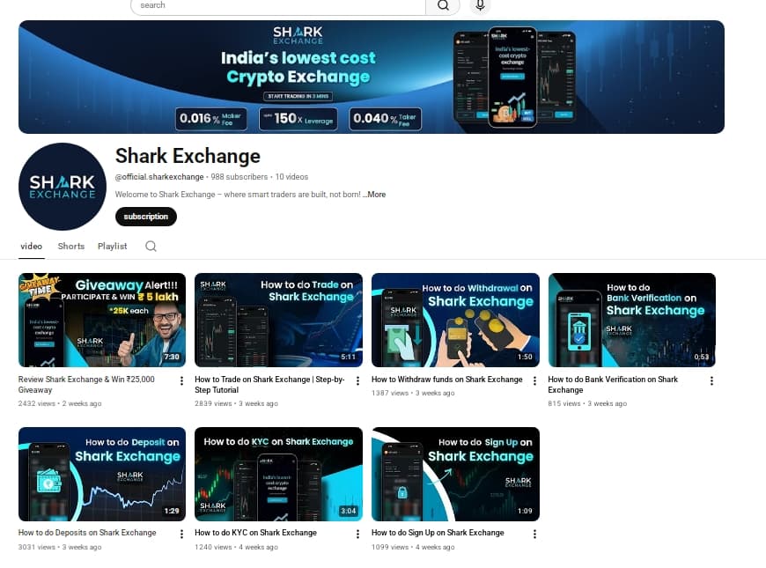Image resolution: width=766 pixels, height=568 pixels.
Task: Open the How to do Deposit thumbnail
Action: 102,474
